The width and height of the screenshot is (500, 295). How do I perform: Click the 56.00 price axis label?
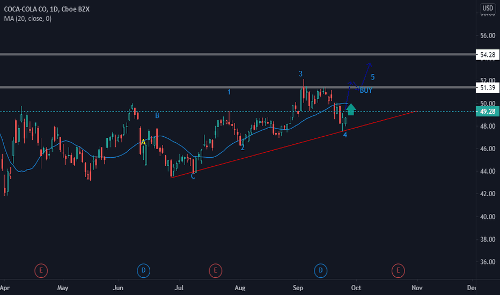click(488, 36)
